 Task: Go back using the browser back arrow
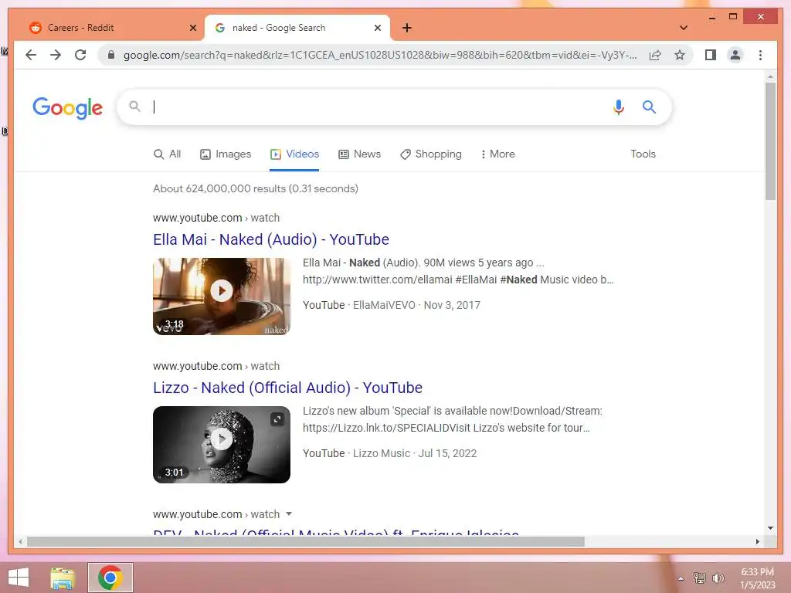(31, 55)
